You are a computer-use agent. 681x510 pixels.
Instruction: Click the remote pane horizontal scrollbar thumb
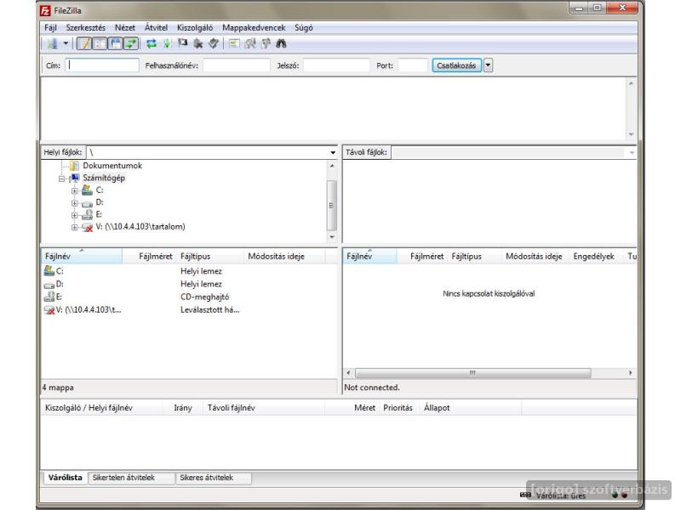[472, 373]
